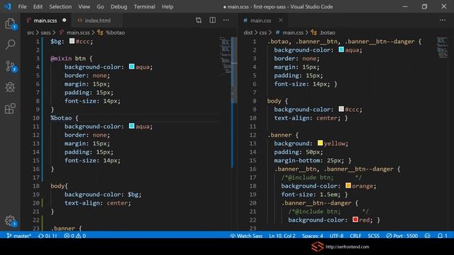The height and width of the screenshot is (255, 454).
Task: Click the sass breadcrumb in left editor
Action: pos(45,33)
